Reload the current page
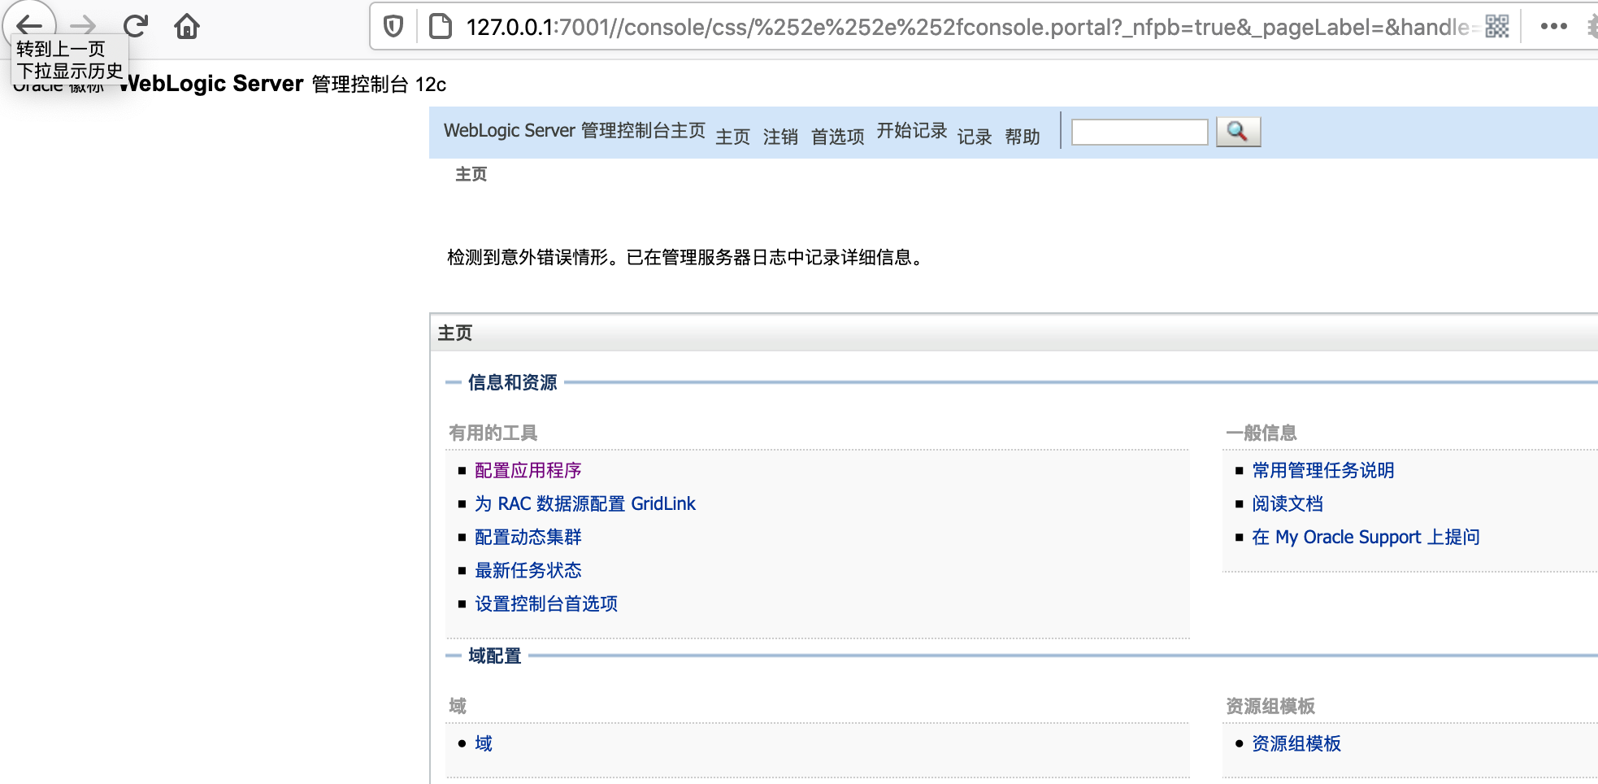This screenshot has height=784, width=1598. [x=135, y=26]
